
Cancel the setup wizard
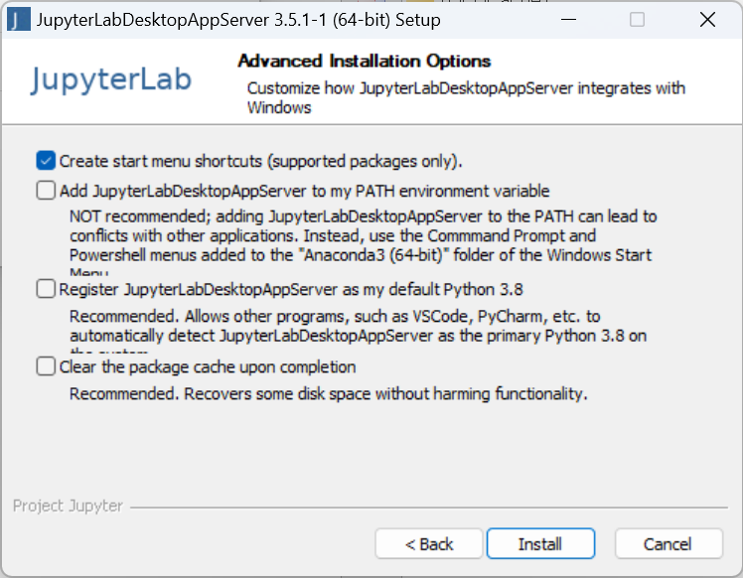(x=669, y=544)
